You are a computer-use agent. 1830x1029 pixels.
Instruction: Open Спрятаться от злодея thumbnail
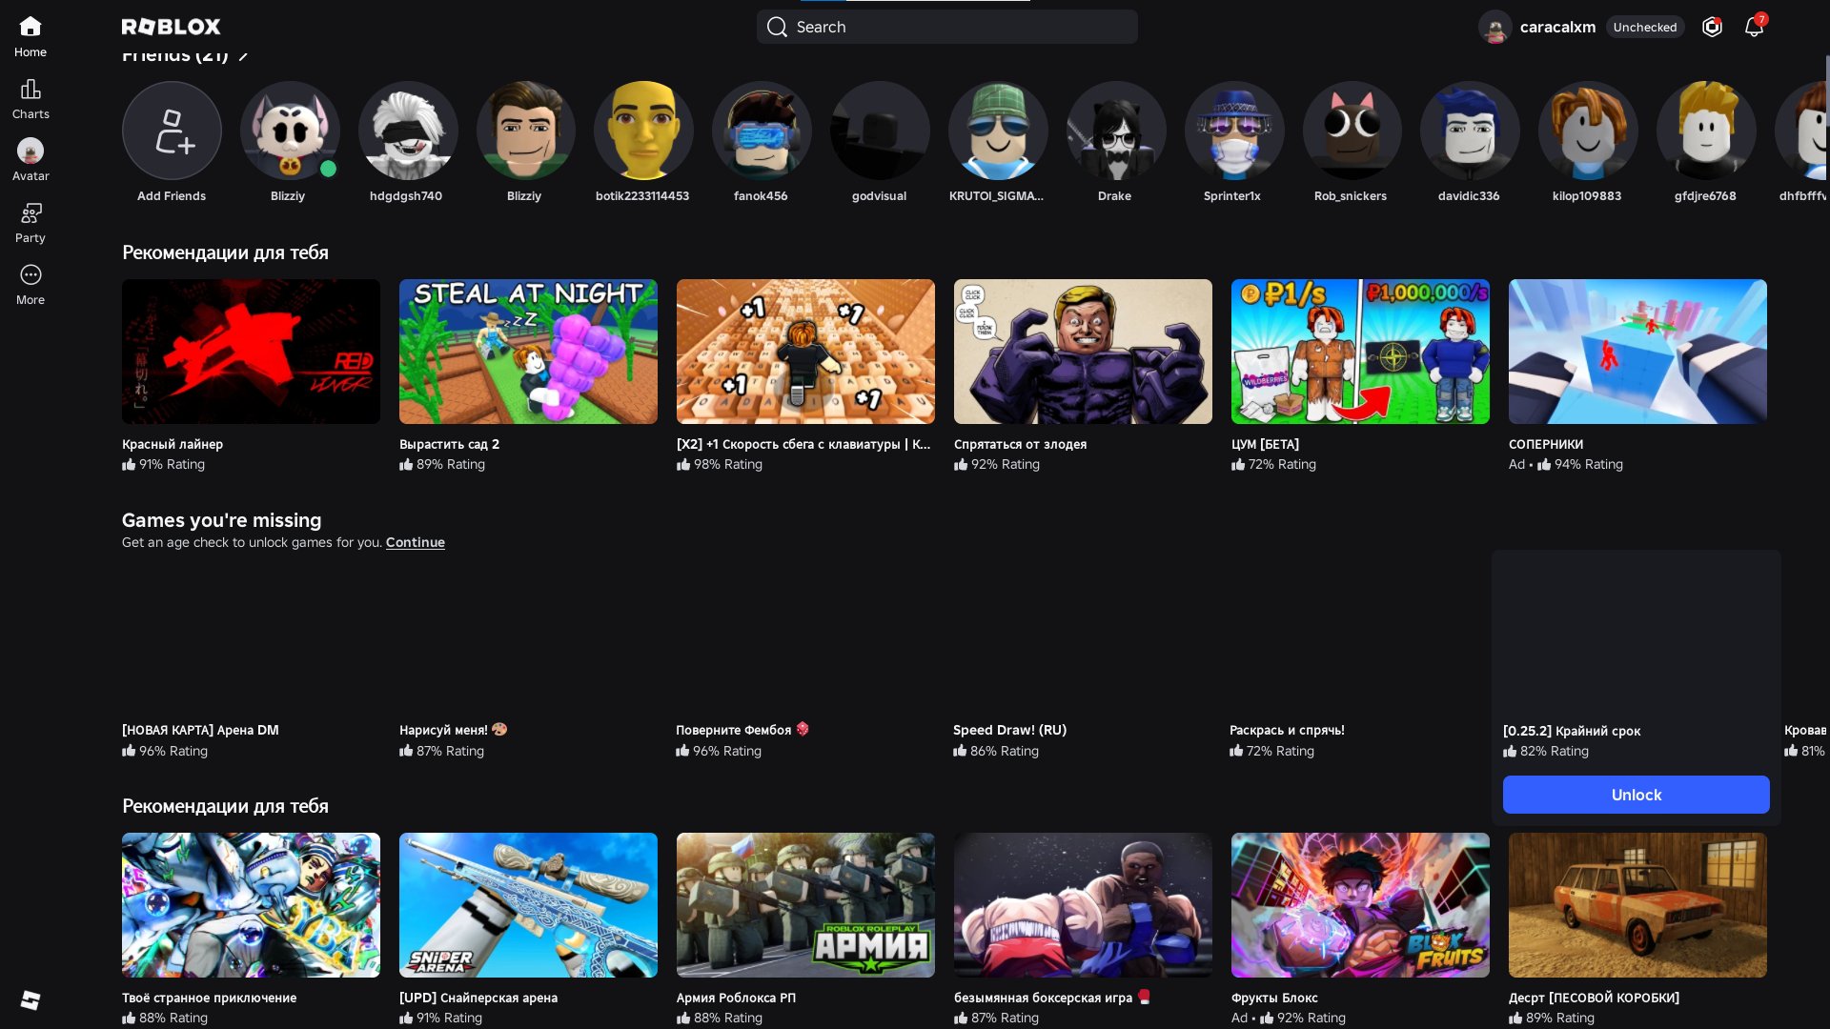point(1083,352)
